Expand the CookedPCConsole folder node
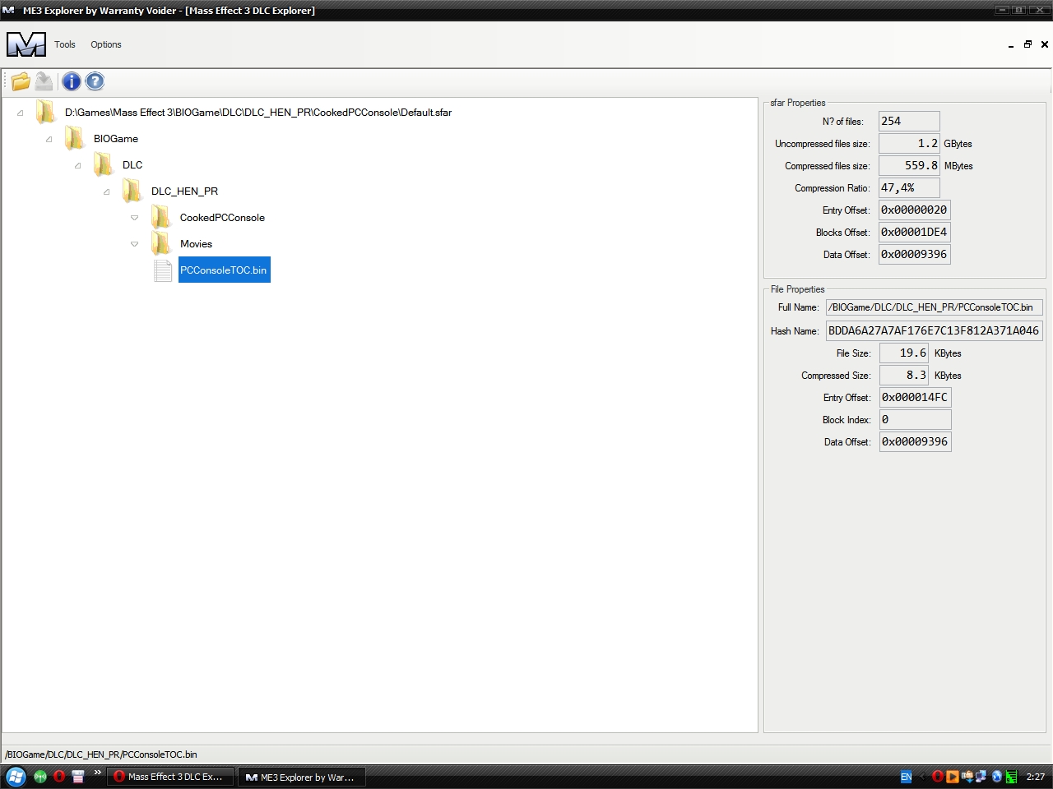1053x789 pixels. tap(134, 218)
